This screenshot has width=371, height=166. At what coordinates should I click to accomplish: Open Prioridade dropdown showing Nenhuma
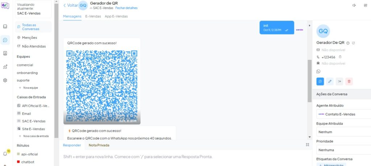click(343, 150)
